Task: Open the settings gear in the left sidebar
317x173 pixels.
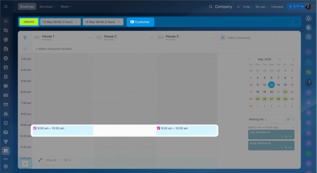Action: [x=6, y=166]
